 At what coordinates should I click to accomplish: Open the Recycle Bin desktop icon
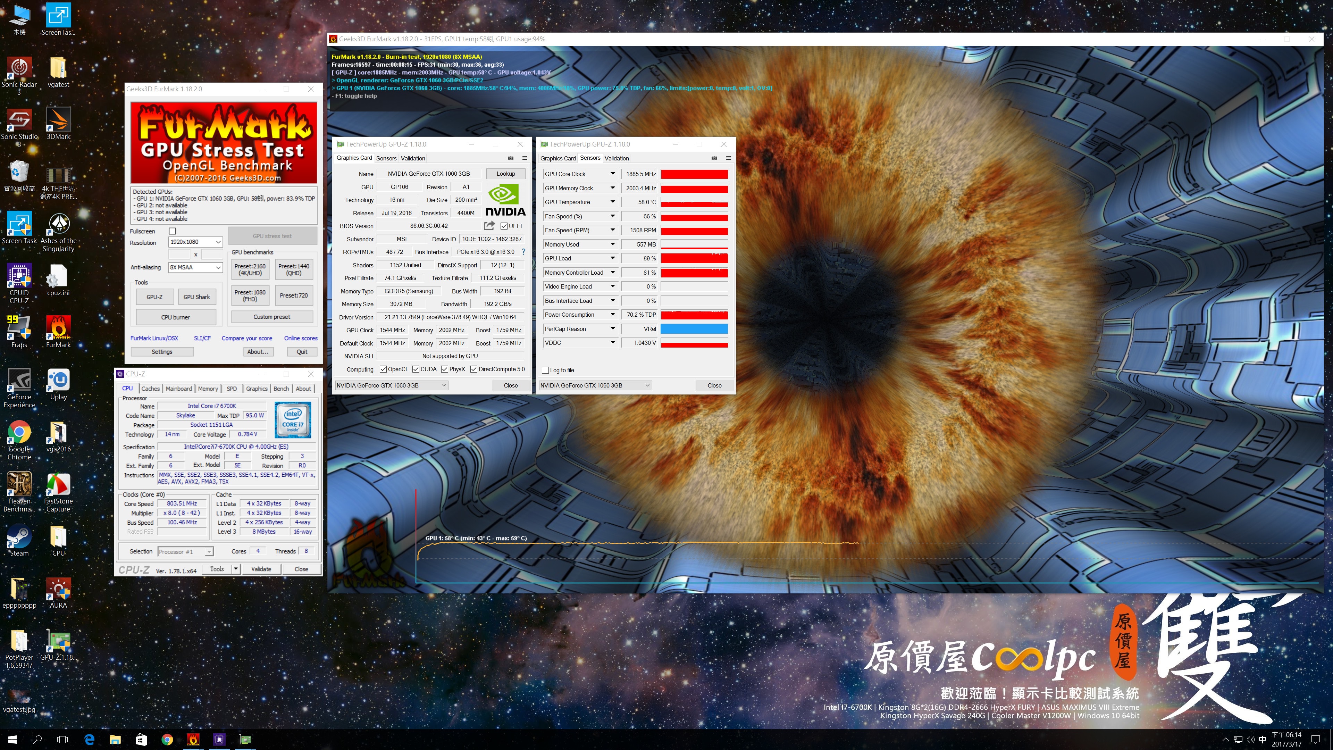point(19,176)
